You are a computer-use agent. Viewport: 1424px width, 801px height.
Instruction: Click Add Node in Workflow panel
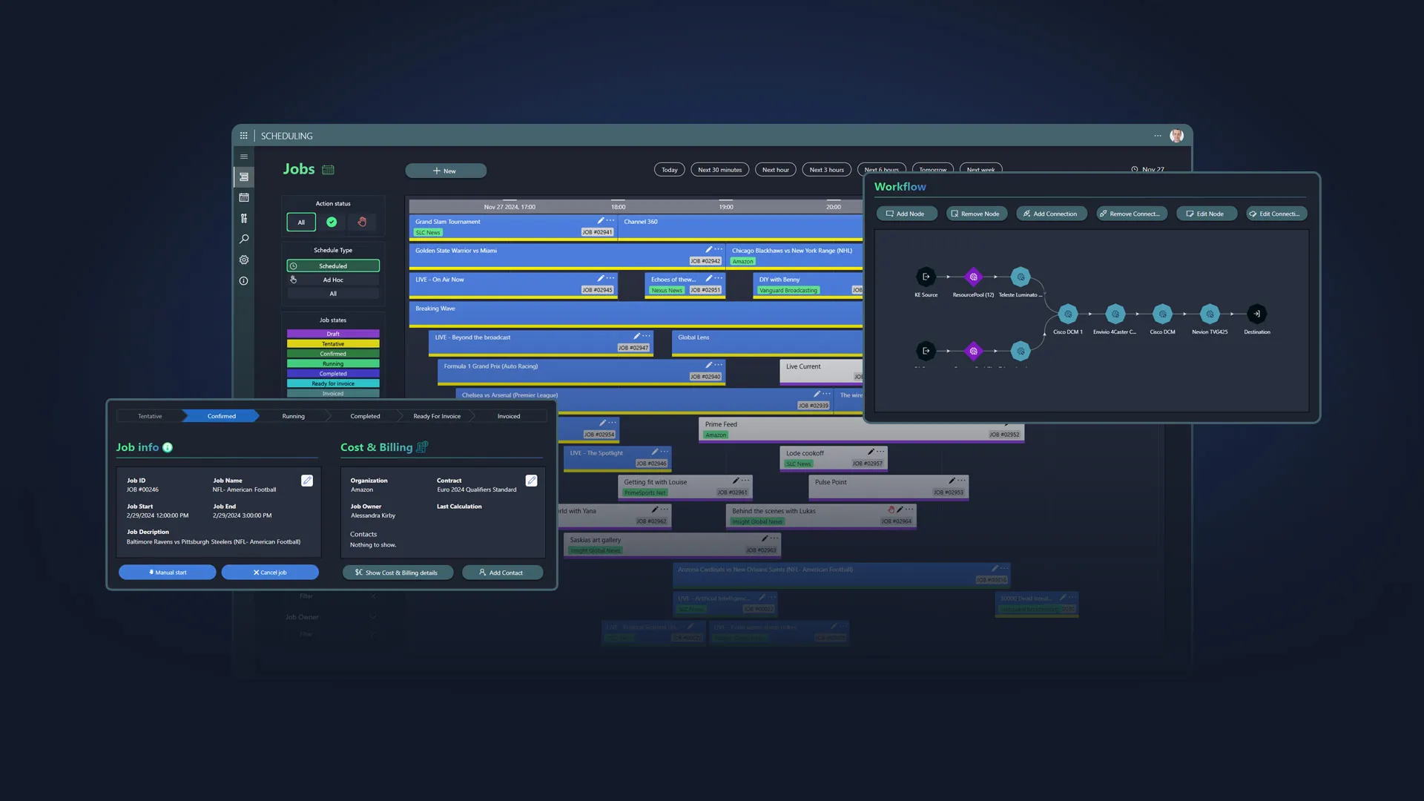906,214
